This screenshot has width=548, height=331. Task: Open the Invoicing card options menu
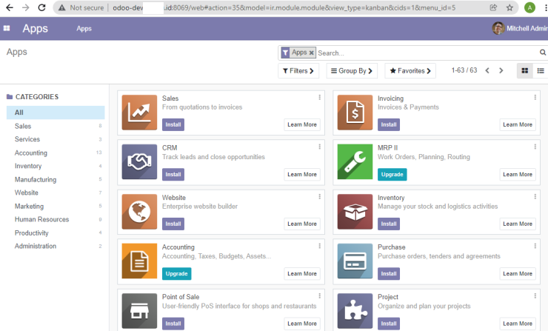pyautogui.click(x=535, y=97)
